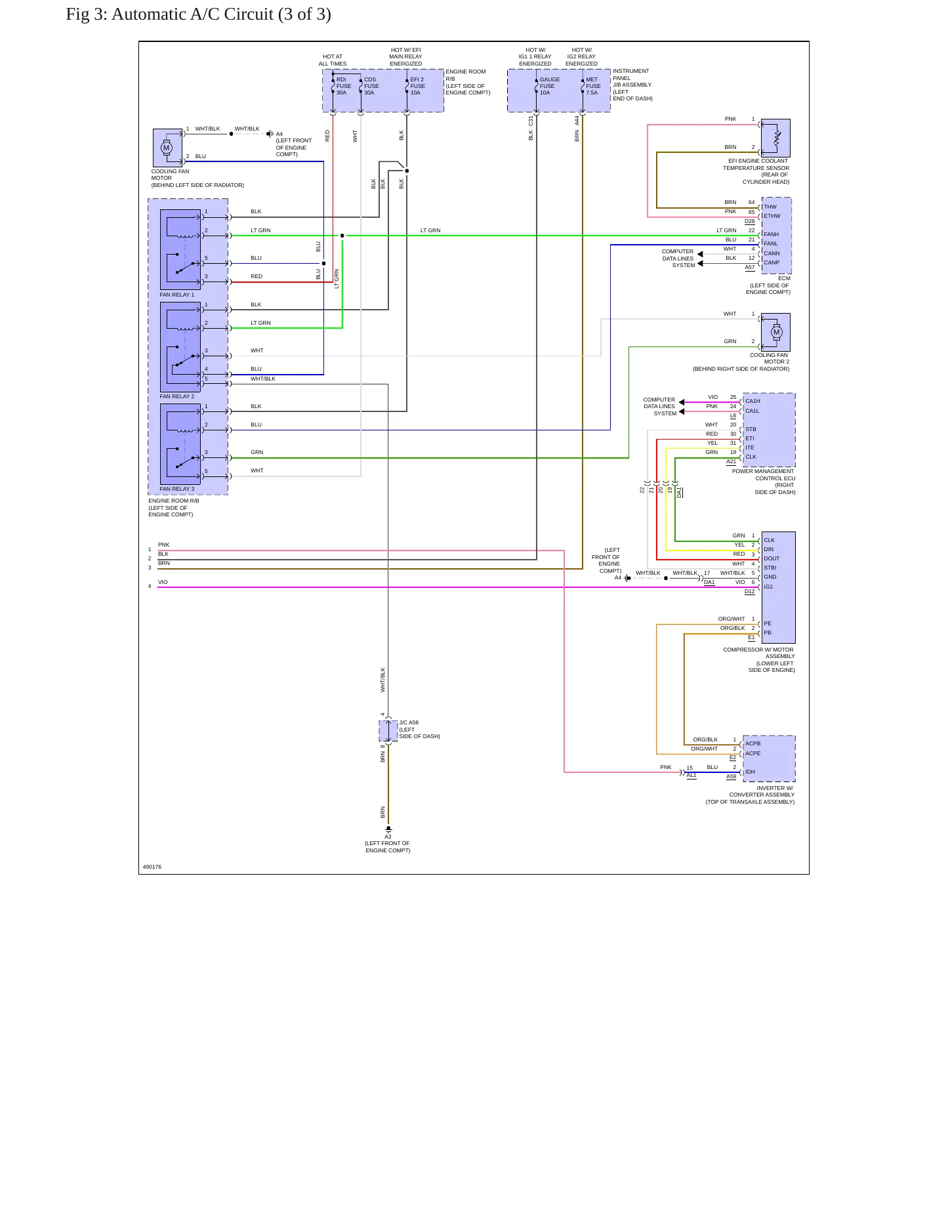This screenshot has width=948, height=1227.
Task: Select the RDI 30A fuse symbol
Action: tap(333, 86)
